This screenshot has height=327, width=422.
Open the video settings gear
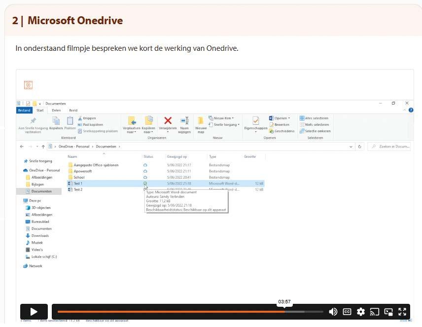coord(361,312)
